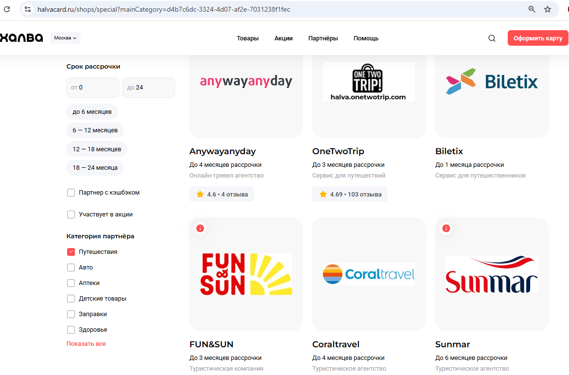The width and height of the screenshot is (569, 375).
Task: Click the red info icon on FUN&SUN card
Action: pyautogui.click(x=200, y=228)
